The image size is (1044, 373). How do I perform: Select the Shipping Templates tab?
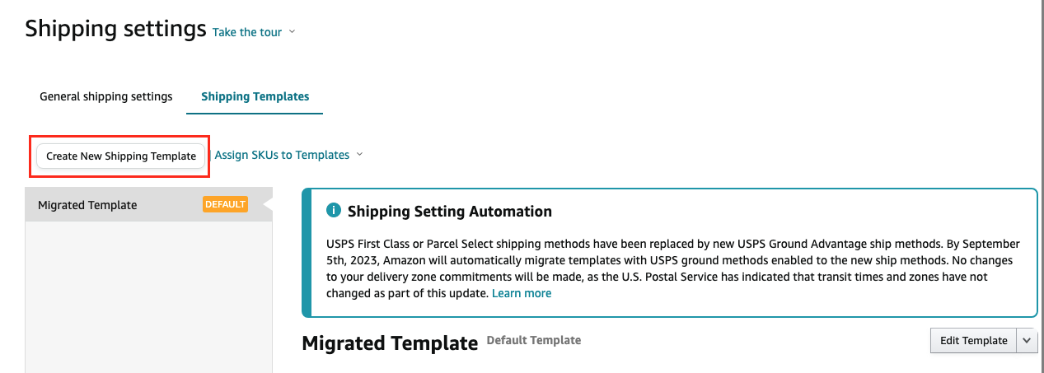coord(255,96)
